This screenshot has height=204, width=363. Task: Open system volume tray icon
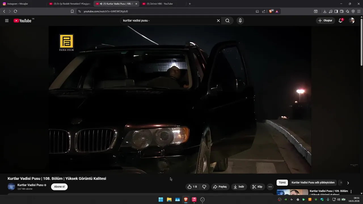pyautogui.click(x=338, y=199)
